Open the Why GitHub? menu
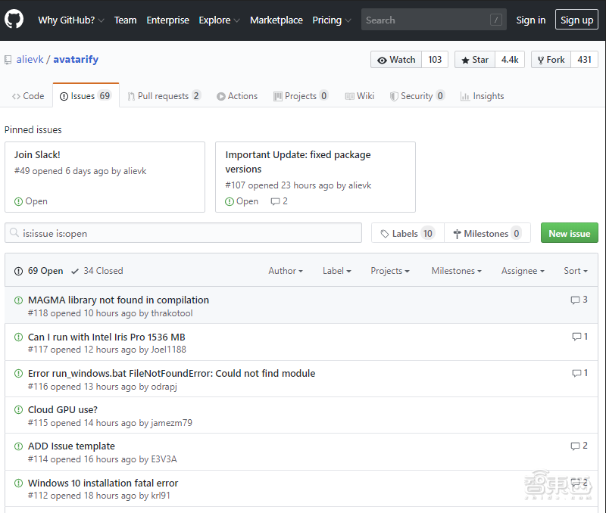This screenshot has width=606, height=513. [x=70, y=20]
